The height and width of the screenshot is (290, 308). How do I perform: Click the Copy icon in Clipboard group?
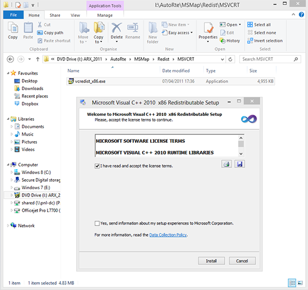(13, 27)
